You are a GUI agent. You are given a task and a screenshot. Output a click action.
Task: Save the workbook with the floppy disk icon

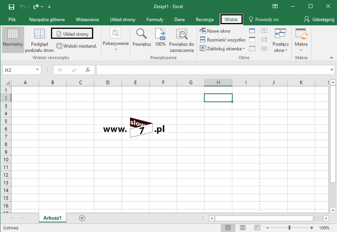click(x=11, y=7)
